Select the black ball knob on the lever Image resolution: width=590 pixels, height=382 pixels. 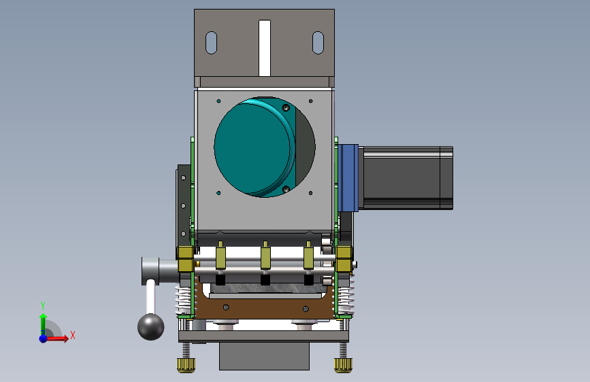point(150,327)
